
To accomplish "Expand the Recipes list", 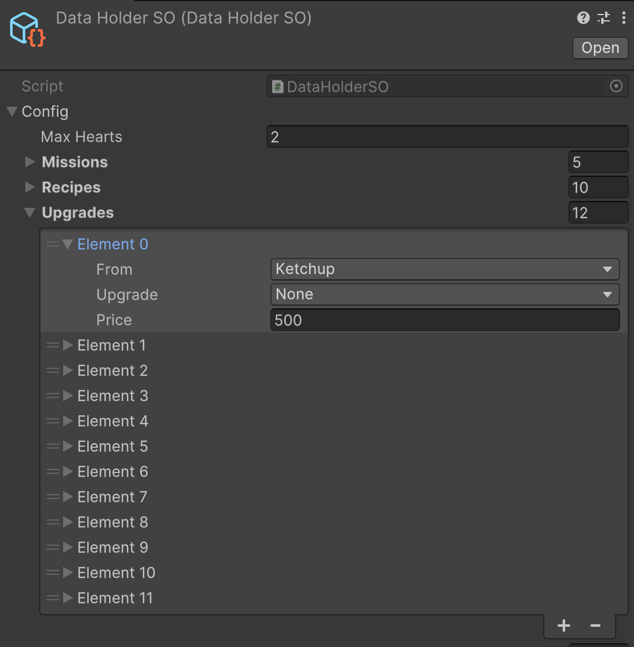I will pyautogui.click(x=29, y=187).
